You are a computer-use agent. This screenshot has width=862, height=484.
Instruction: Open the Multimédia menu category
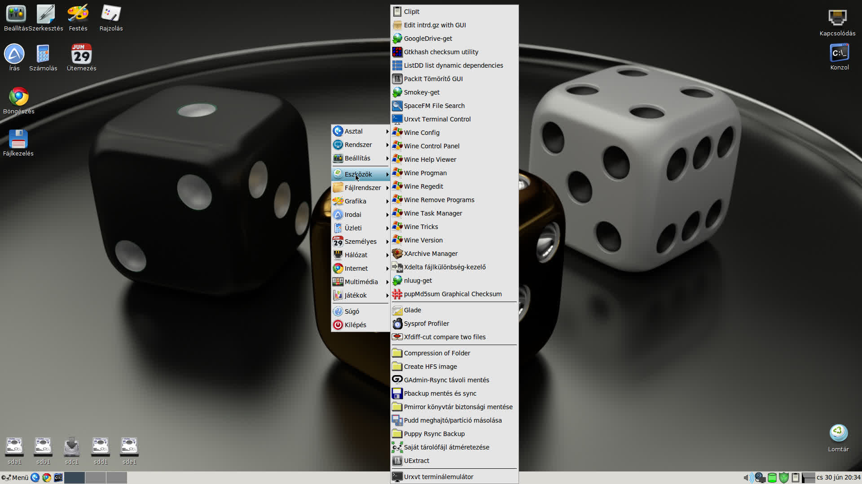pyautogui.click(x=361, y=282)
